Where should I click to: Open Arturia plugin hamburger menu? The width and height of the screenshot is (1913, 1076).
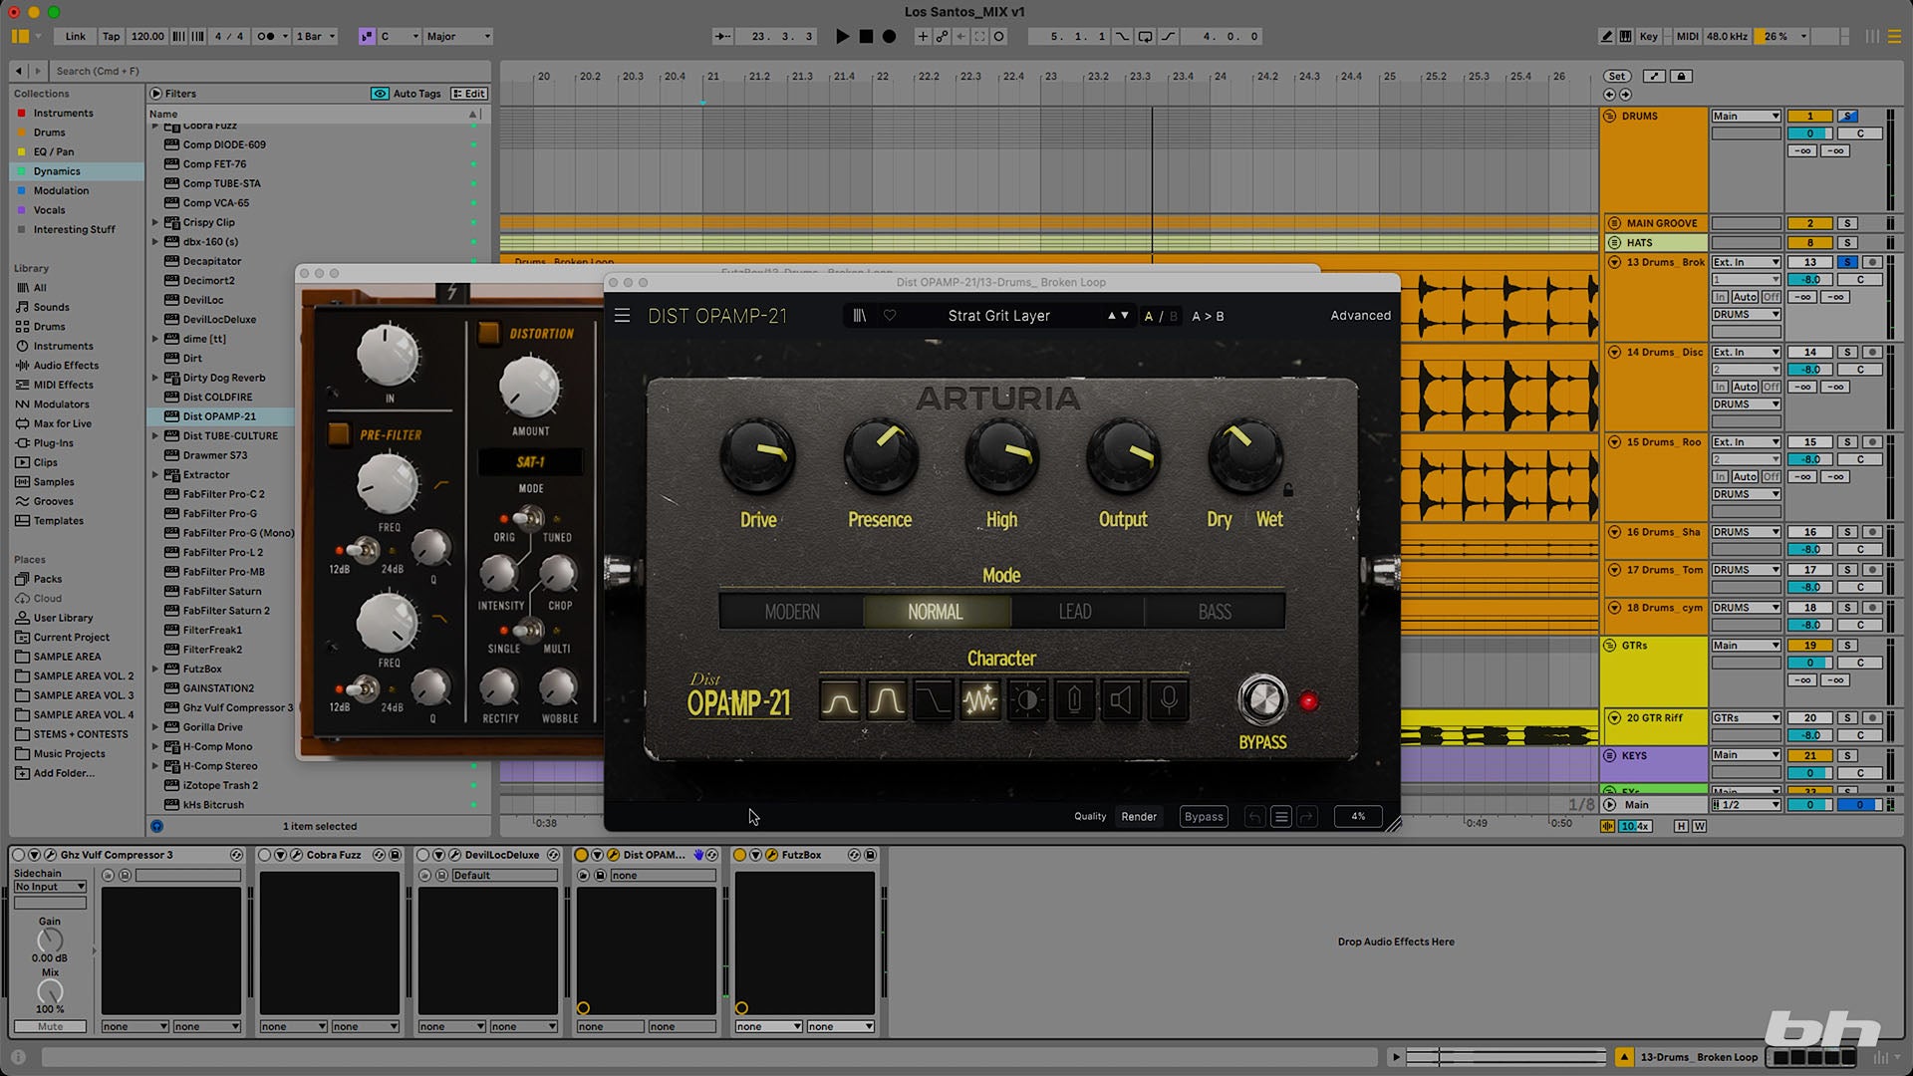[622, 316]
